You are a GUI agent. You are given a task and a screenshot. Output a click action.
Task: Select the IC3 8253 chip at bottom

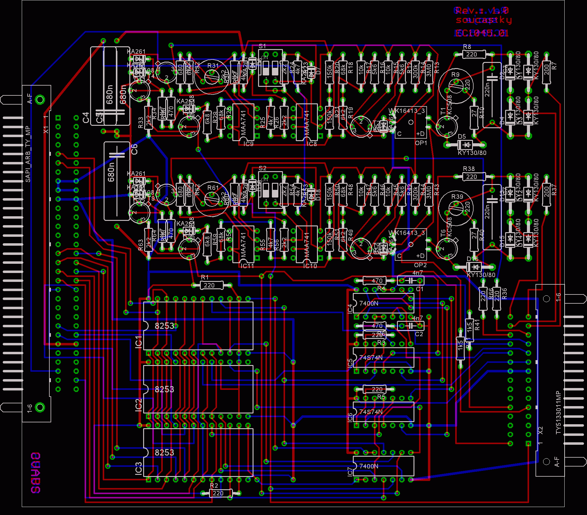[x=198, y=452]
